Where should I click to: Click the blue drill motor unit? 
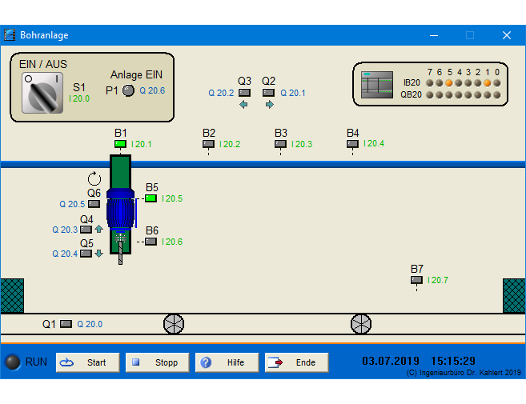(120, 209)
